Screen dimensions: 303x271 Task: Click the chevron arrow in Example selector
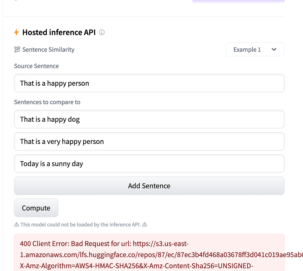[274, 50]
